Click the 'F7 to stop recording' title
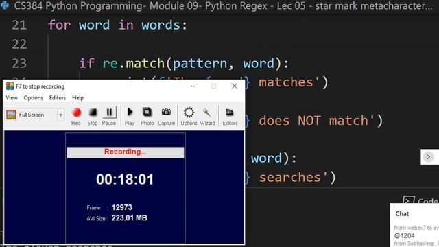The height and width of the screenshot is (247, 439). click(x=40, y=86)
